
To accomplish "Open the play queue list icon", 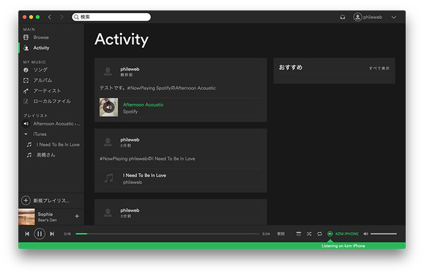I will click(299, 233).
